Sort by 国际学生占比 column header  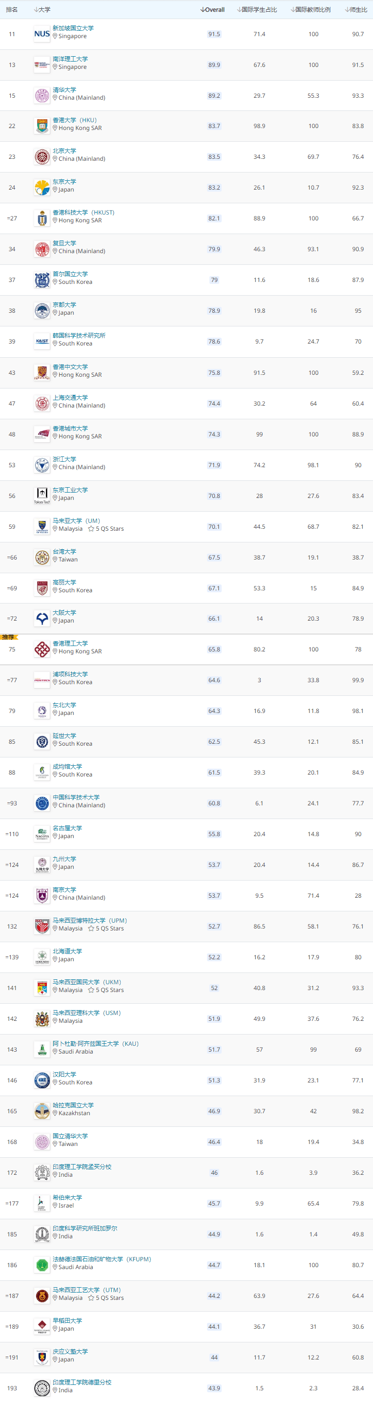(x=257, y=10)
